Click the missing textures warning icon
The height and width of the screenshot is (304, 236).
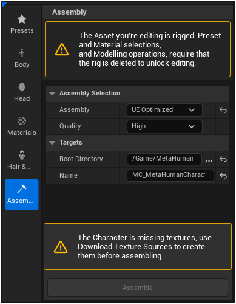point(61,247)
